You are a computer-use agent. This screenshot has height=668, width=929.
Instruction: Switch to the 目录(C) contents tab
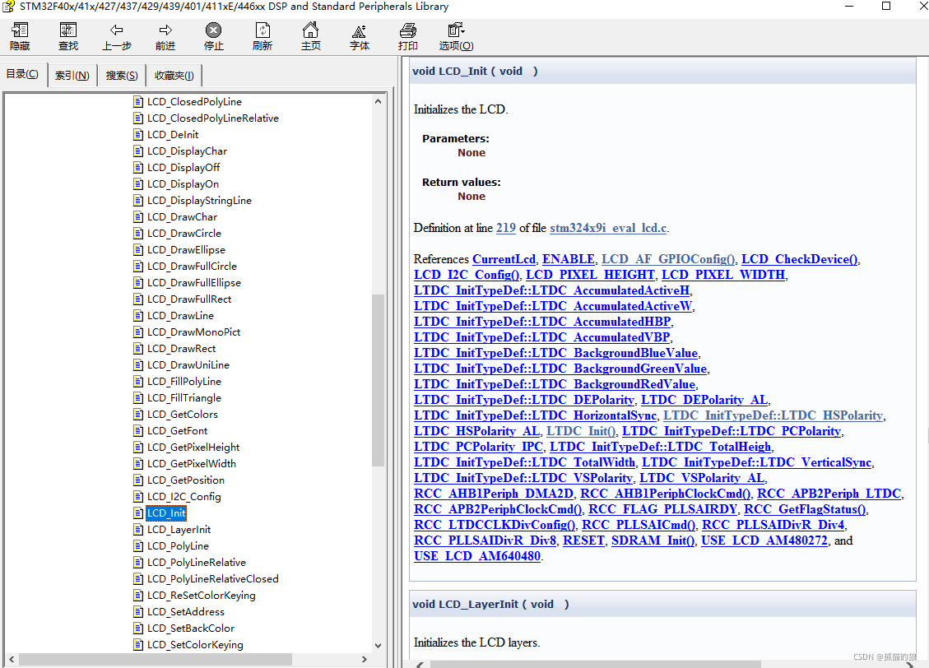click(22, 74)
